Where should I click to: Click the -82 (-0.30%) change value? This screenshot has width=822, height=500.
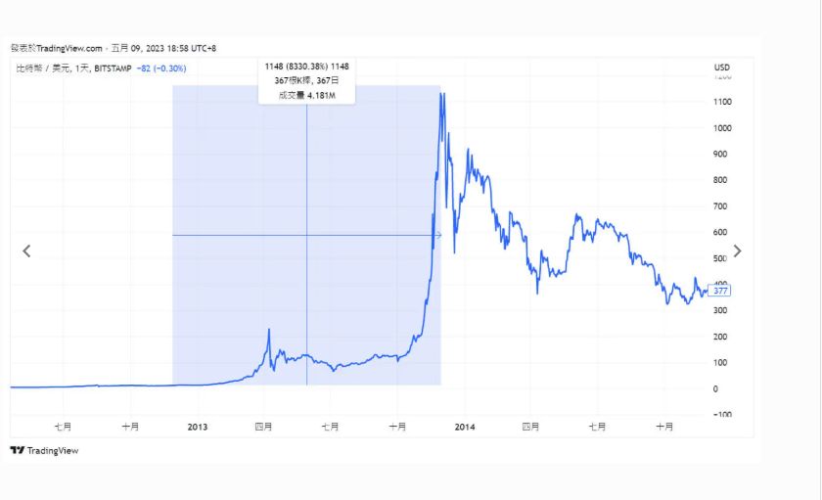click(x=161, y=68)
